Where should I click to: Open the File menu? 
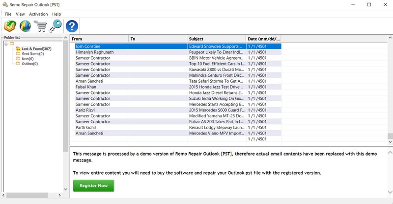click(x=8, y=14)
